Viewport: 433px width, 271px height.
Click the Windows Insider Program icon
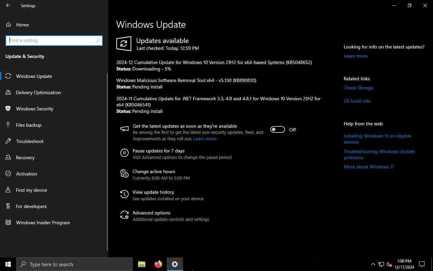pos(8,223)
